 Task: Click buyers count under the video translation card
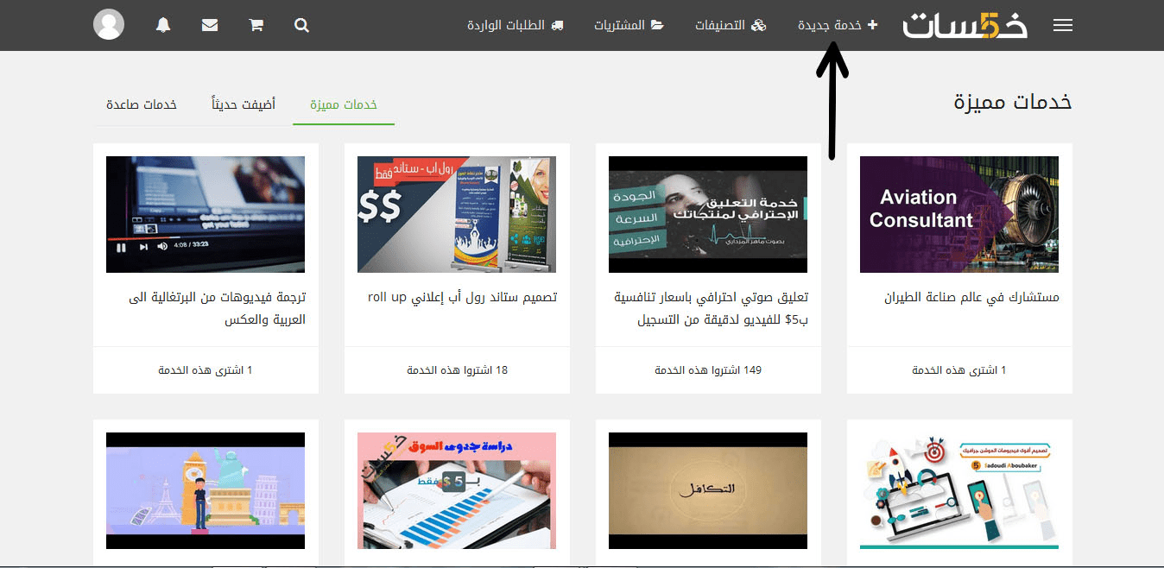click(x=206, y=370)
